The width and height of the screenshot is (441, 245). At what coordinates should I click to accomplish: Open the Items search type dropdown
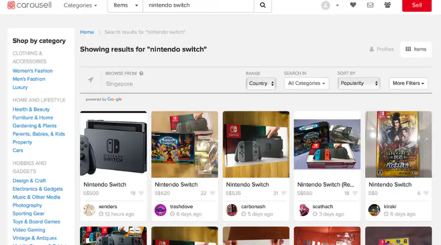coord(125,5)
